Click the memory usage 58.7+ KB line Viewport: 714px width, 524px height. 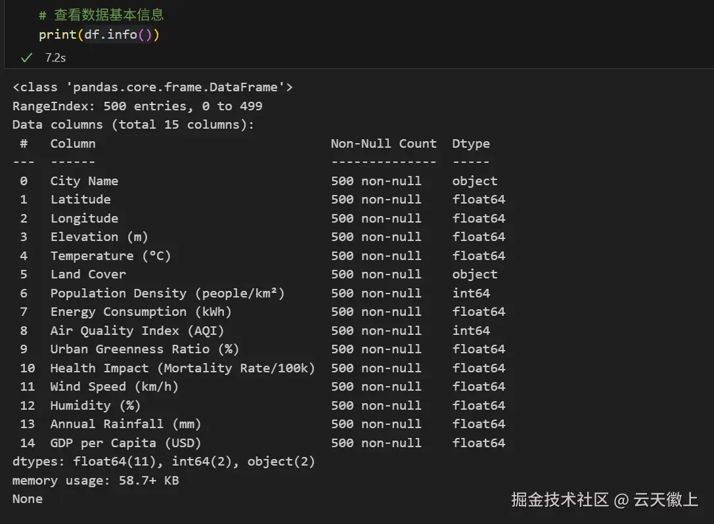pos(96,481)
